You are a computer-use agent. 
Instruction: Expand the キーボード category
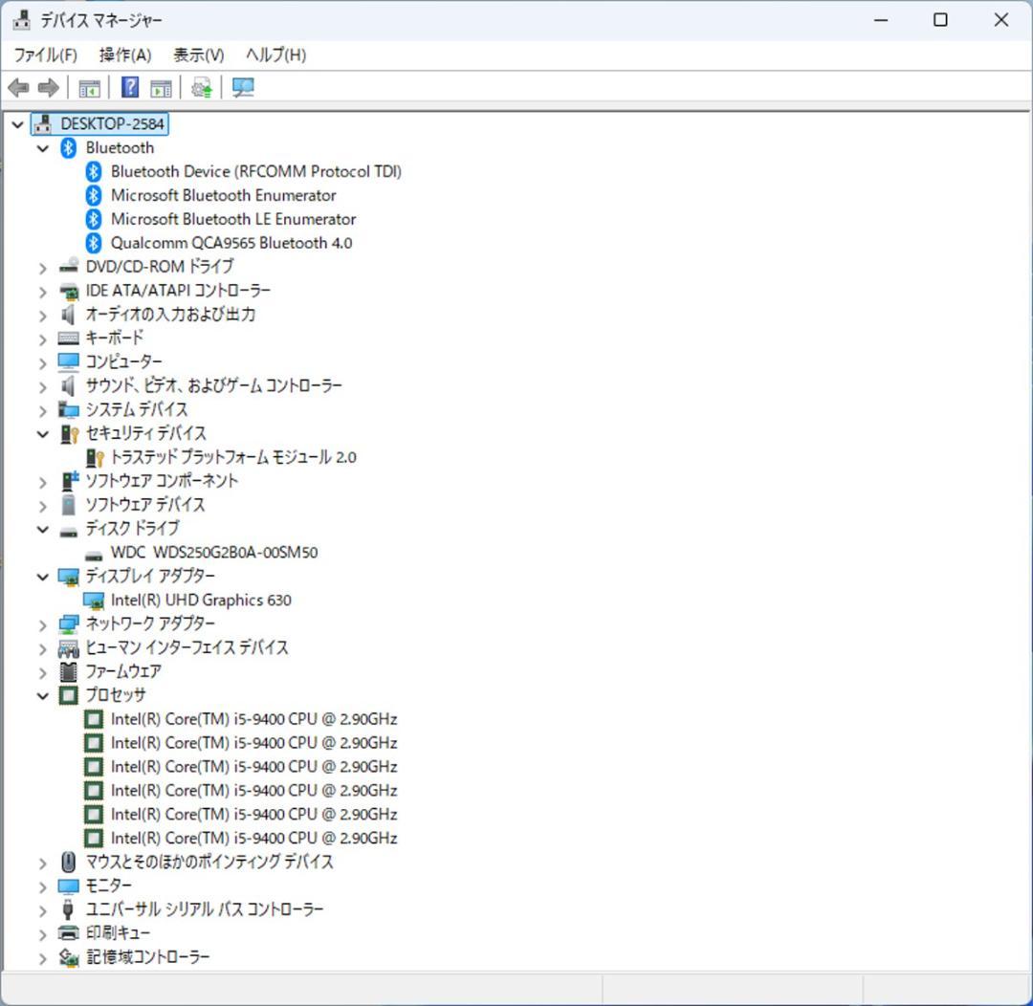tap(42, 338)
